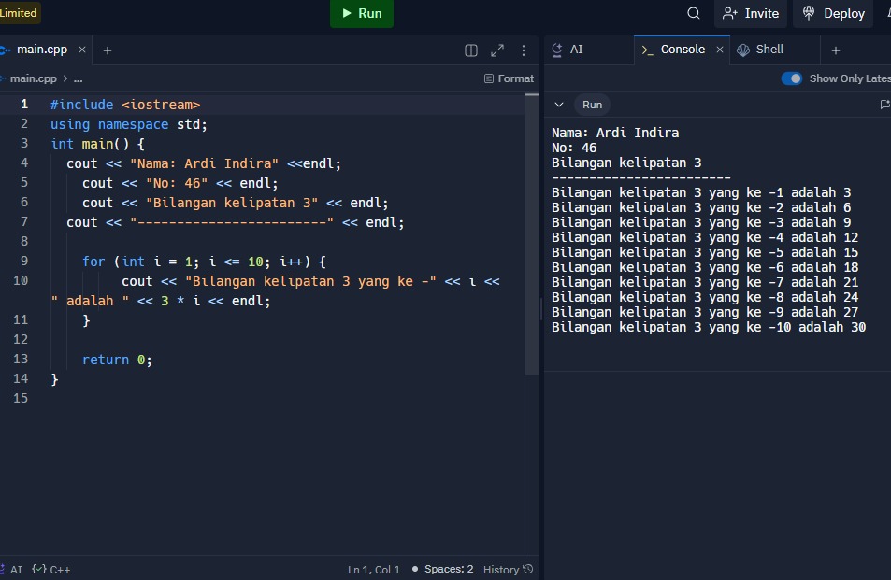
Task: Click the Invite button
Action: [751, 13]
